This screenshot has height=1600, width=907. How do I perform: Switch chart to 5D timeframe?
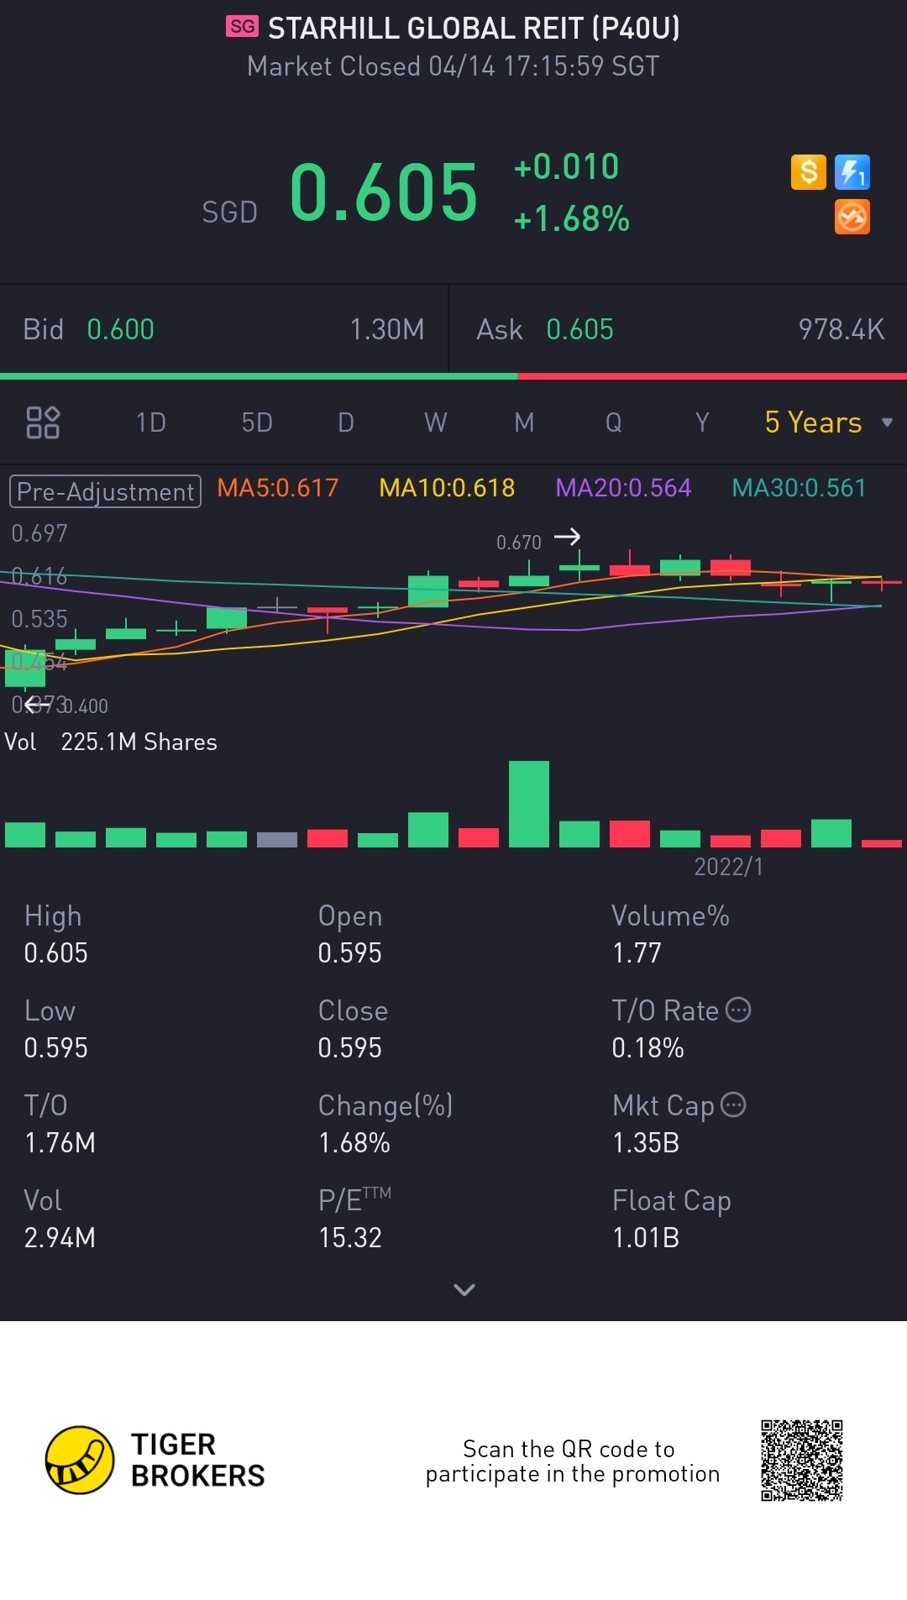[257, 422]
